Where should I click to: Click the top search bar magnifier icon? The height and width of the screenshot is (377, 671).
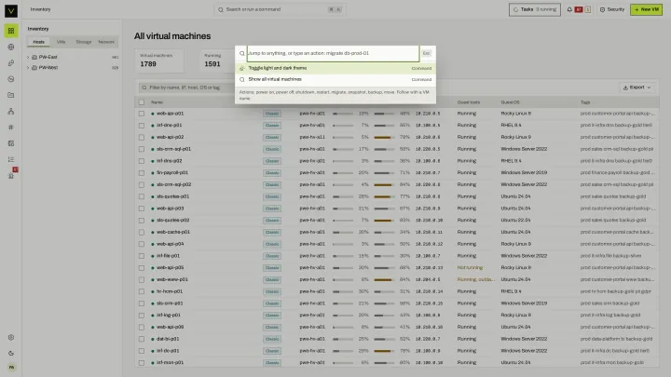[221, 9]
